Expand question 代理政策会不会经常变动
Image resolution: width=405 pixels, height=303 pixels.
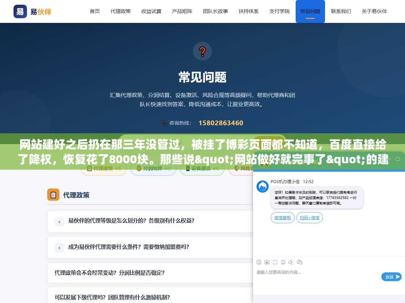[x=150, y=273]
